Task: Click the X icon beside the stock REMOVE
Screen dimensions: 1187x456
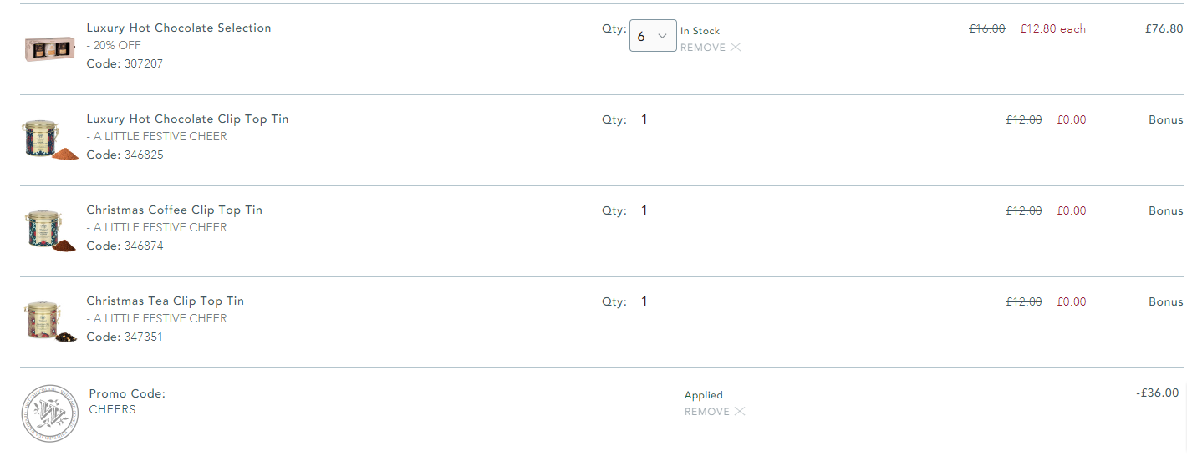Action: (736, 48)
